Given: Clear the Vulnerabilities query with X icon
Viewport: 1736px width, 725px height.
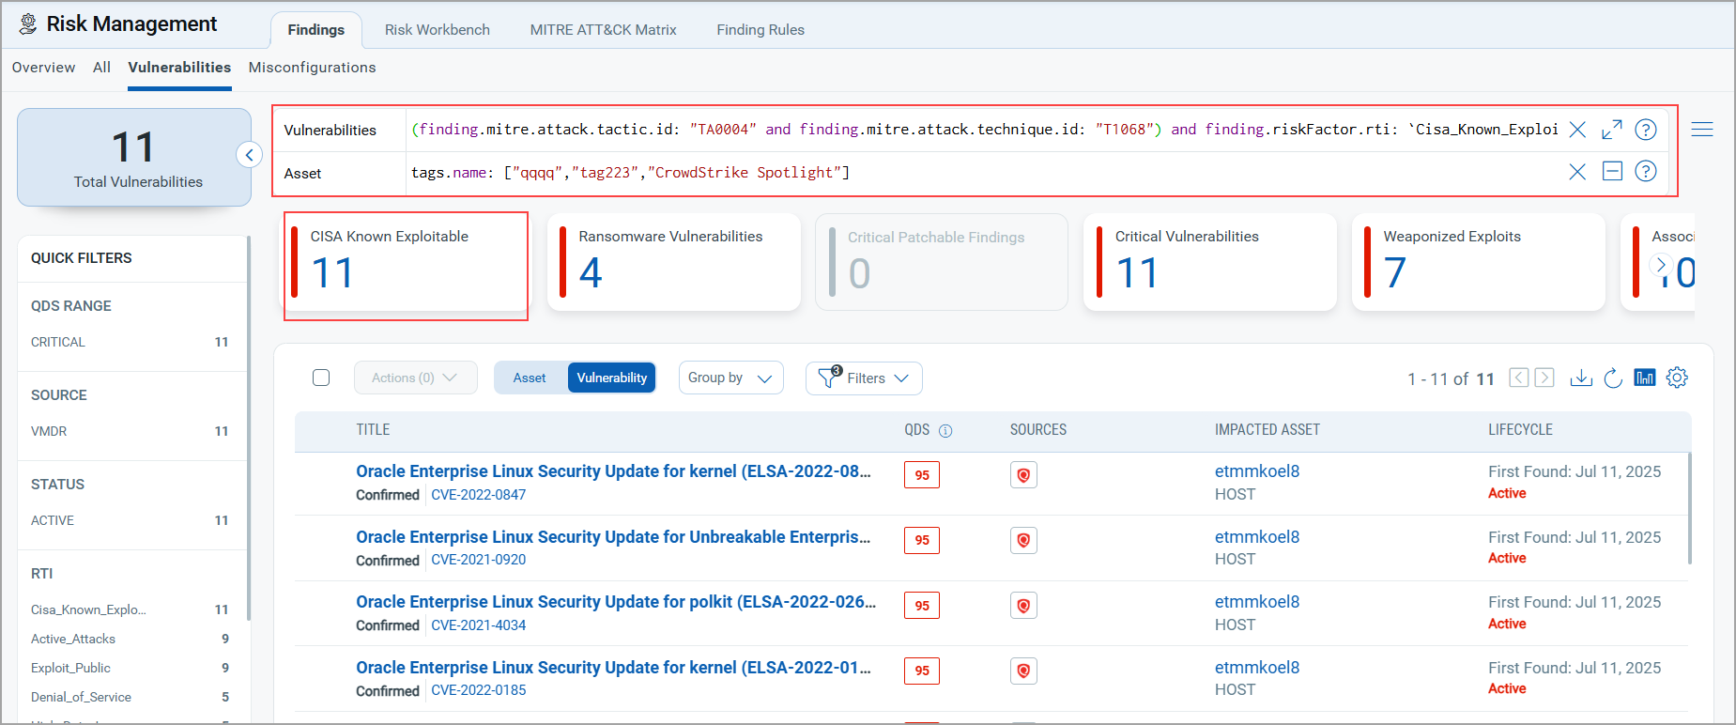Looking at the screenshot, I should point(1577,130).
